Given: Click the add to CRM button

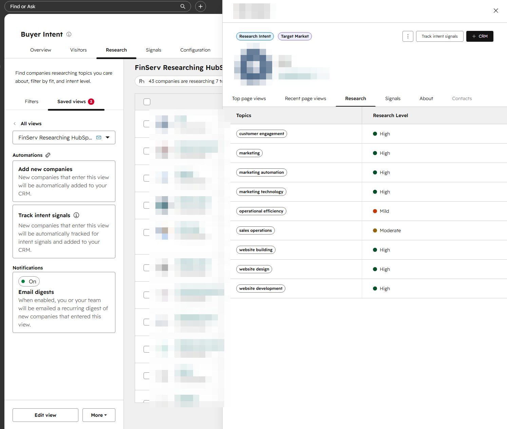Looking at the screenshot, I should 480,36.
